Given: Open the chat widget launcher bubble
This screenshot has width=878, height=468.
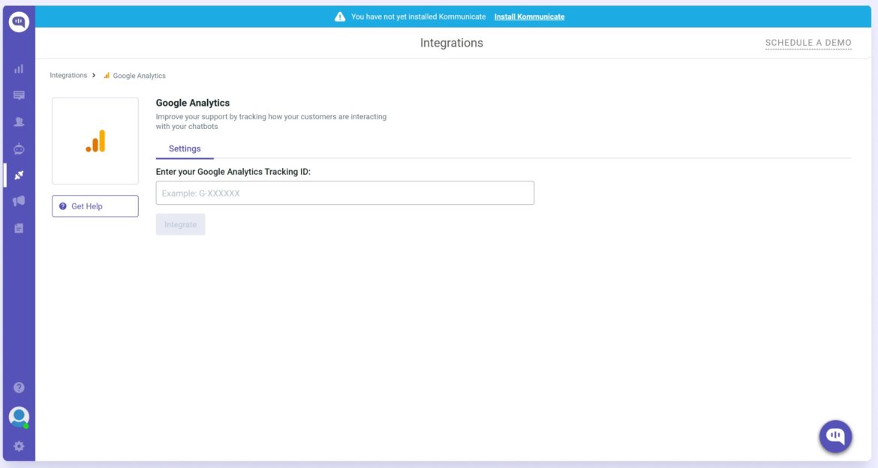Looking at the screenshot, I should click(835, 436).
